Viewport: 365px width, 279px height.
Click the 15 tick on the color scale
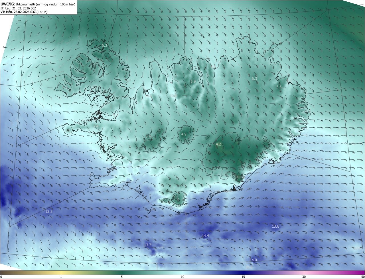(x=243, y=277)
